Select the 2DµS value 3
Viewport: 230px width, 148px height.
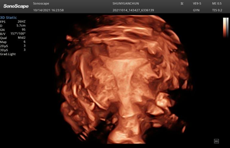point(25,46)
